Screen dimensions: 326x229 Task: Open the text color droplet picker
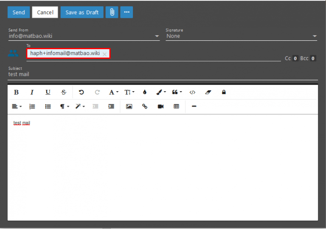[145, 92]
